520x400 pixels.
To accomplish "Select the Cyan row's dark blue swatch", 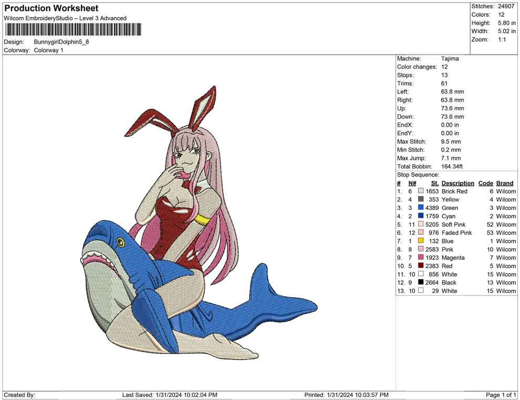I will [421, 216].
